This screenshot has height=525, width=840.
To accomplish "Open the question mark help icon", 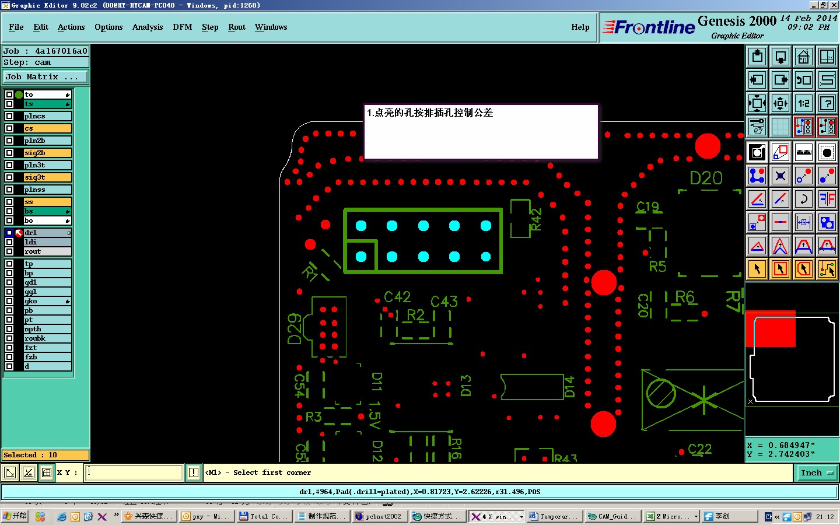I will (827, 103).
